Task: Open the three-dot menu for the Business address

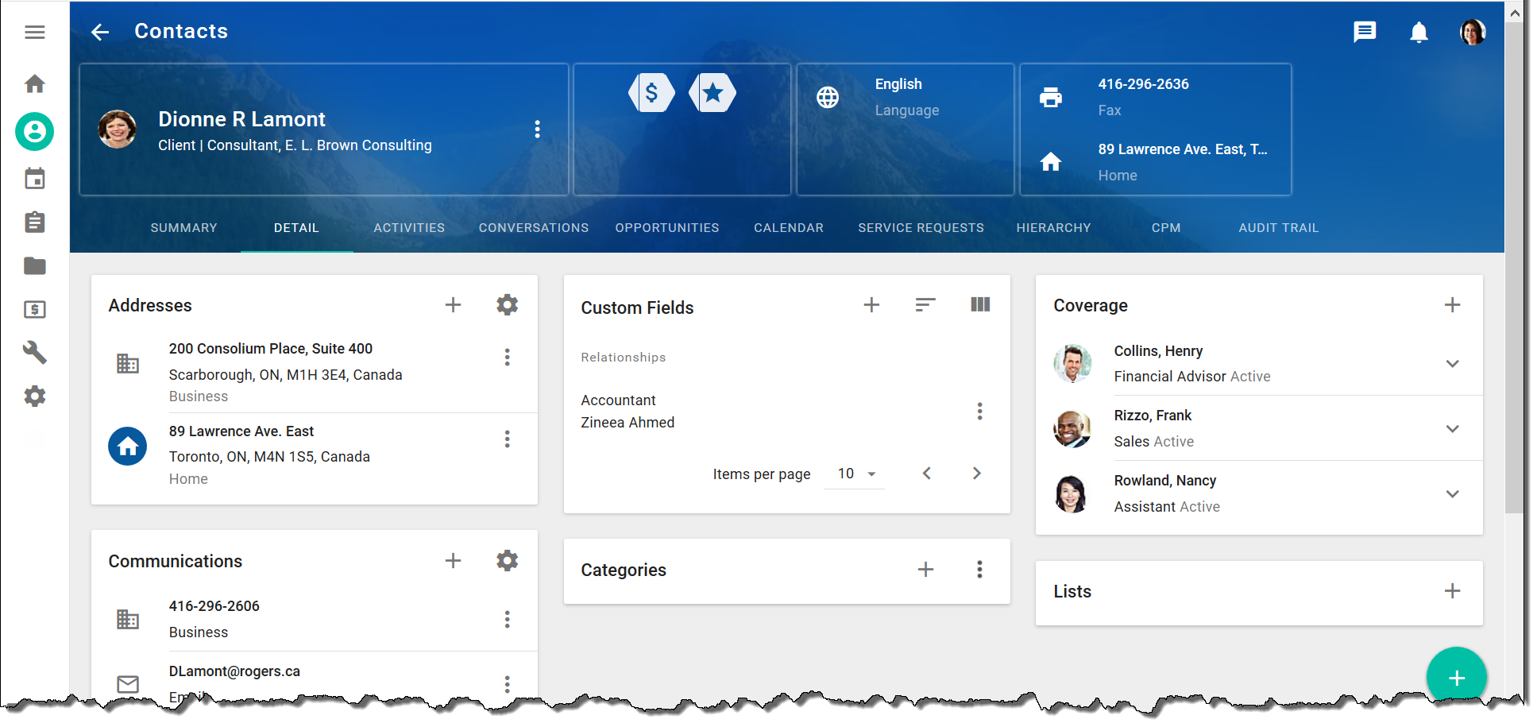Action: [507, 357]
